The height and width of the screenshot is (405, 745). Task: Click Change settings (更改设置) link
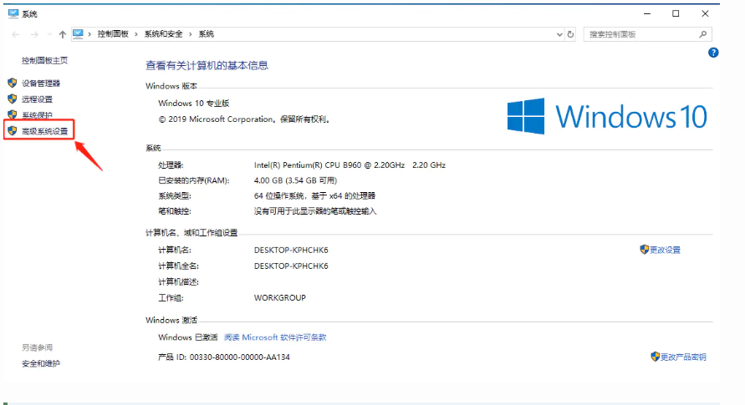pos(665,250)
